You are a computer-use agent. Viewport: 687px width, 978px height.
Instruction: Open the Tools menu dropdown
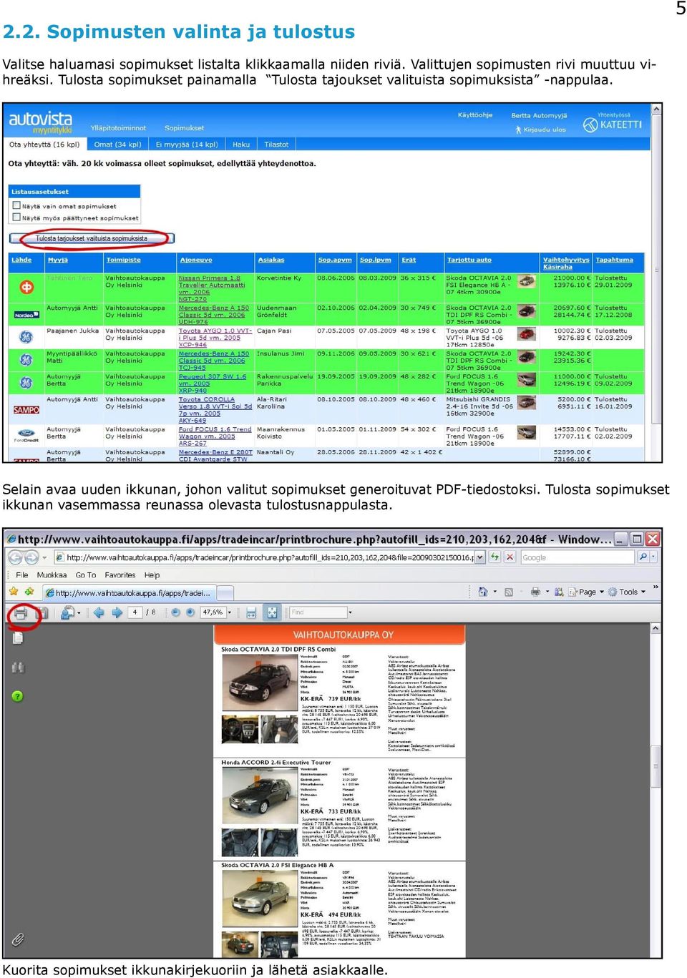tap(627, 592)
